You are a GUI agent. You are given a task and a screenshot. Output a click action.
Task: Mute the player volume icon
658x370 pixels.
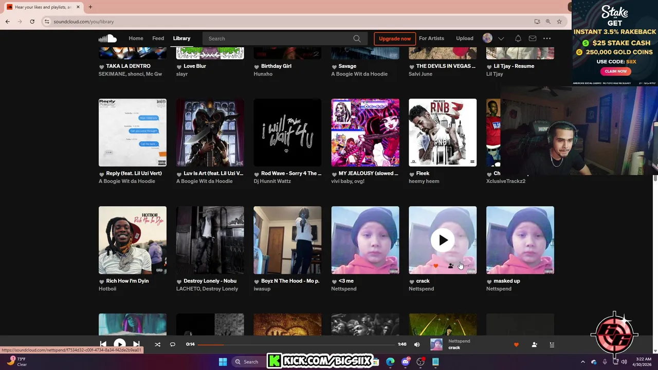coord(417,344)
